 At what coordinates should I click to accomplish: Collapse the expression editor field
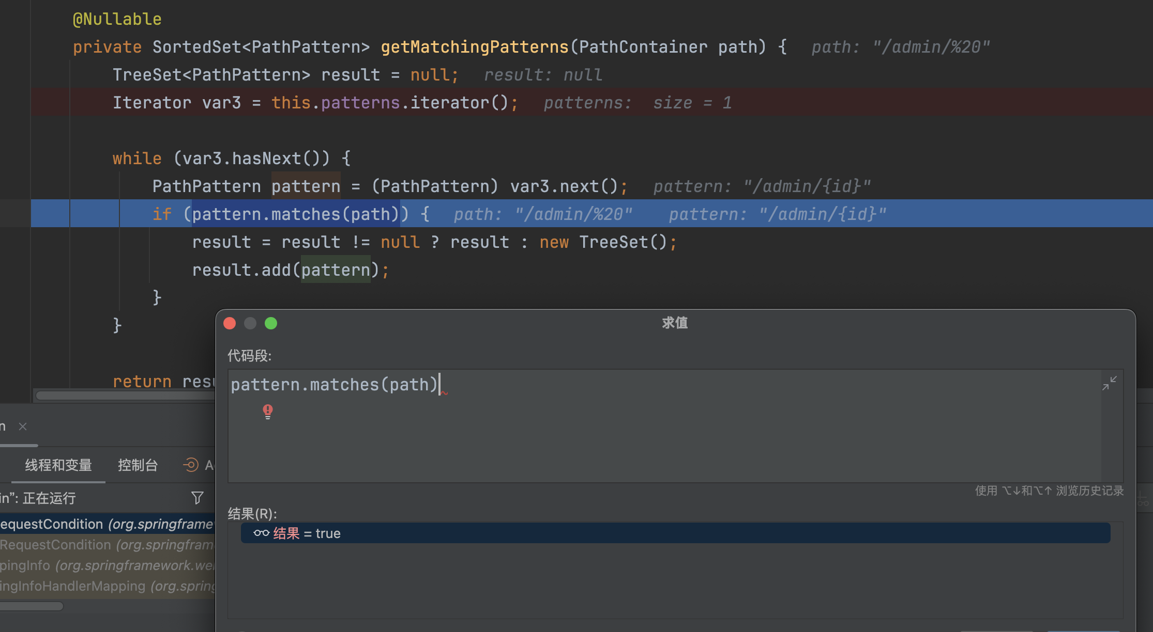click(1109, 383)
